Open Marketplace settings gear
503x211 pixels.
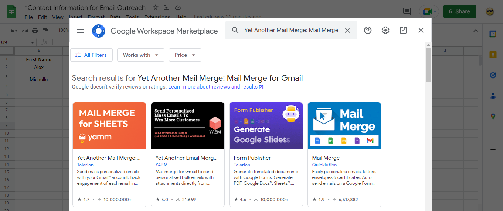(385, 30)
